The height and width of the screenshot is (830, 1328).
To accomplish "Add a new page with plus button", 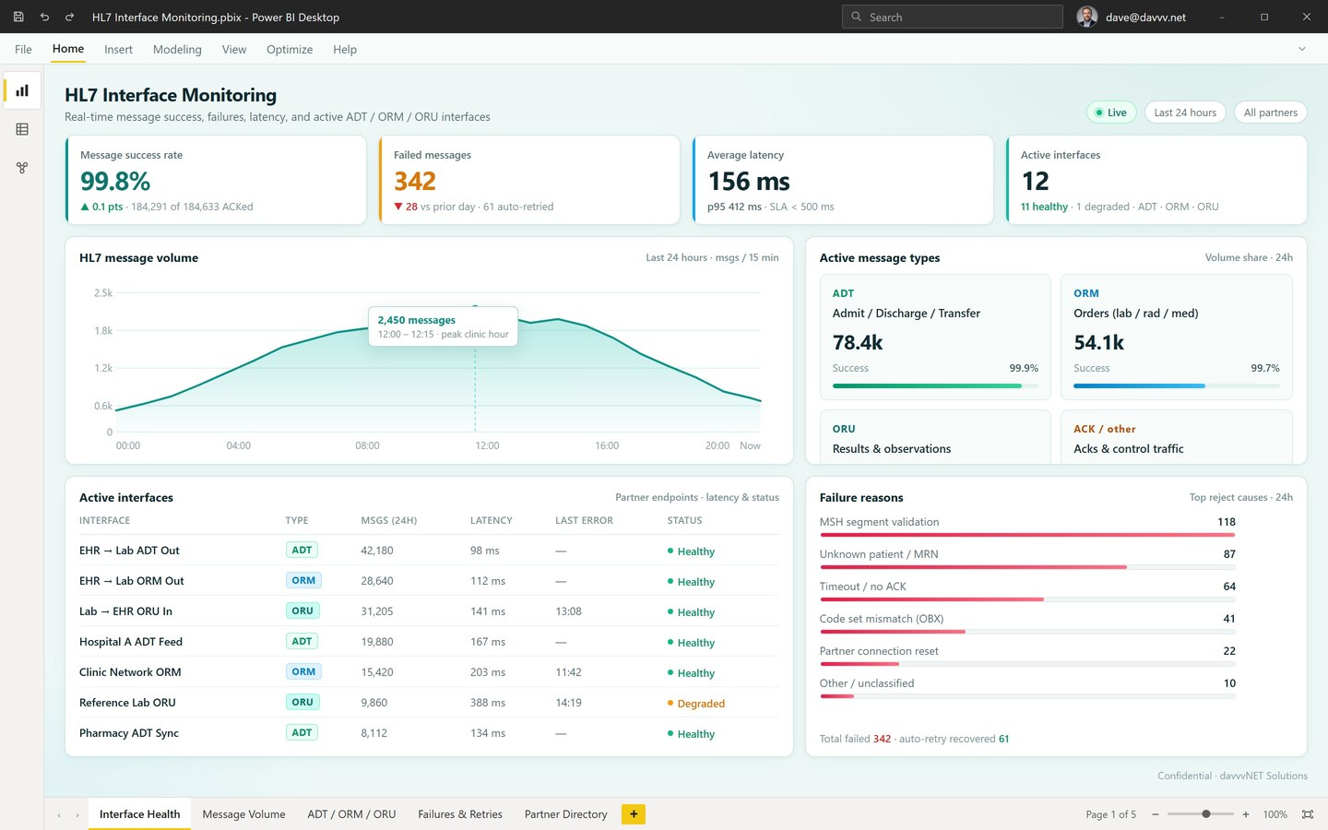I will pos(634,814).
